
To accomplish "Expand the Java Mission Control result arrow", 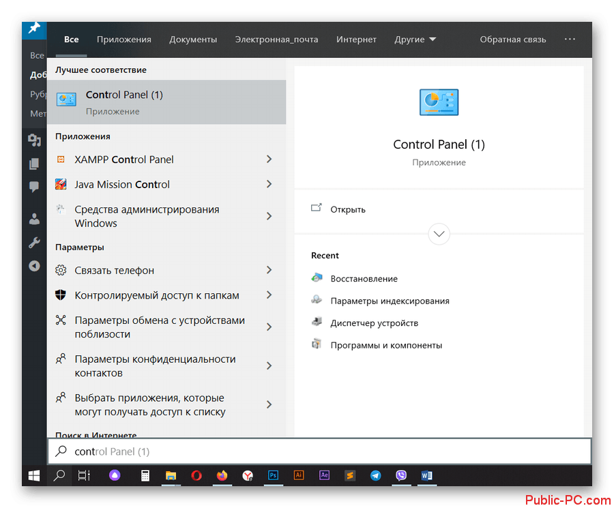I will (269, 184).
